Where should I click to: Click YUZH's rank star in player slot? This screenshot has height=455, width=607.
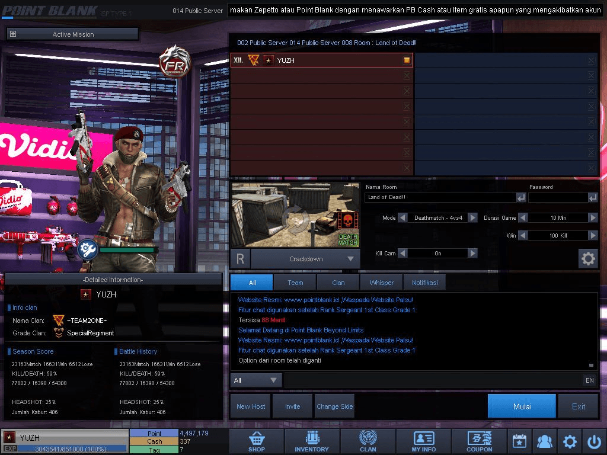[x=269, y=60]
